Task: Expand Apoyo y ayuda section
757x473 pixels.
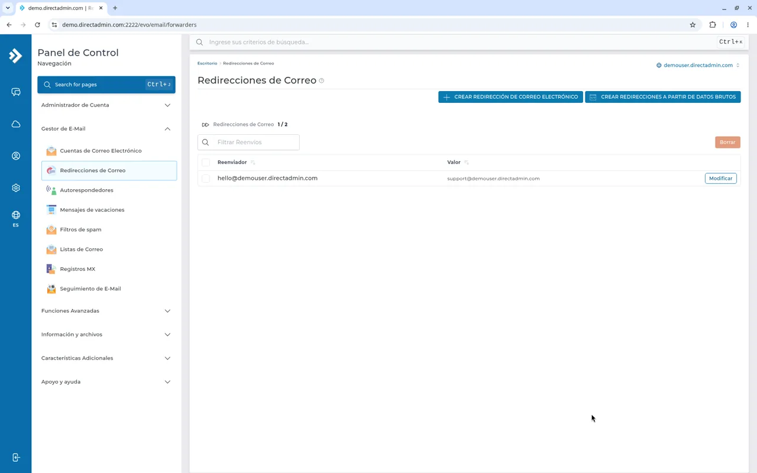Action: (106, 382)
